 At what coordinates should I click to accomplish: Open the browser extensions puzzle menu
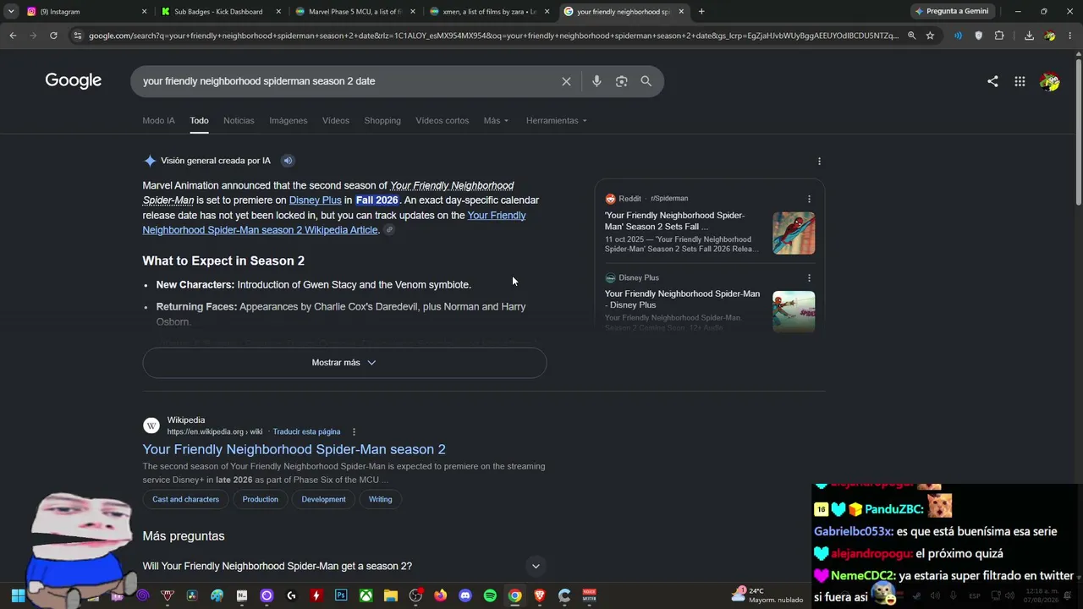pyautogui.click(x=999, y=36)
